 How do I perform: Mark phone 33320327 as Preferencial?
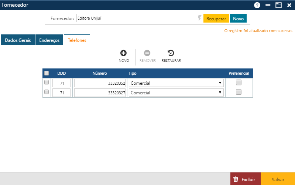(239, 92)
